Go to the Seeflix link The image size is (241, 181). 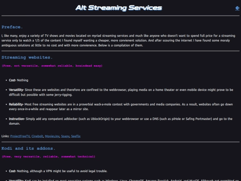(x=76, y=136)
